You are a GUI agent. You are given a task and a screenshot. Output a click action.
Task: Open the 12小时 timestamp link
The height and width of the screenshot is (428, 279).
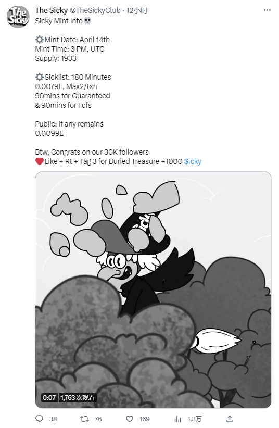137,10
